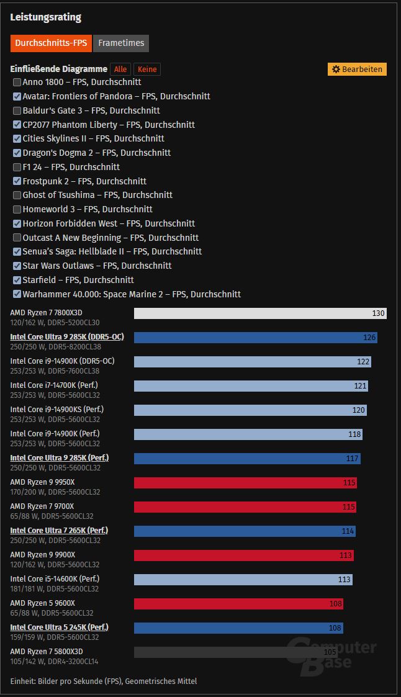Uncheck CP2077 Phantom Liberty

(17, 125)
